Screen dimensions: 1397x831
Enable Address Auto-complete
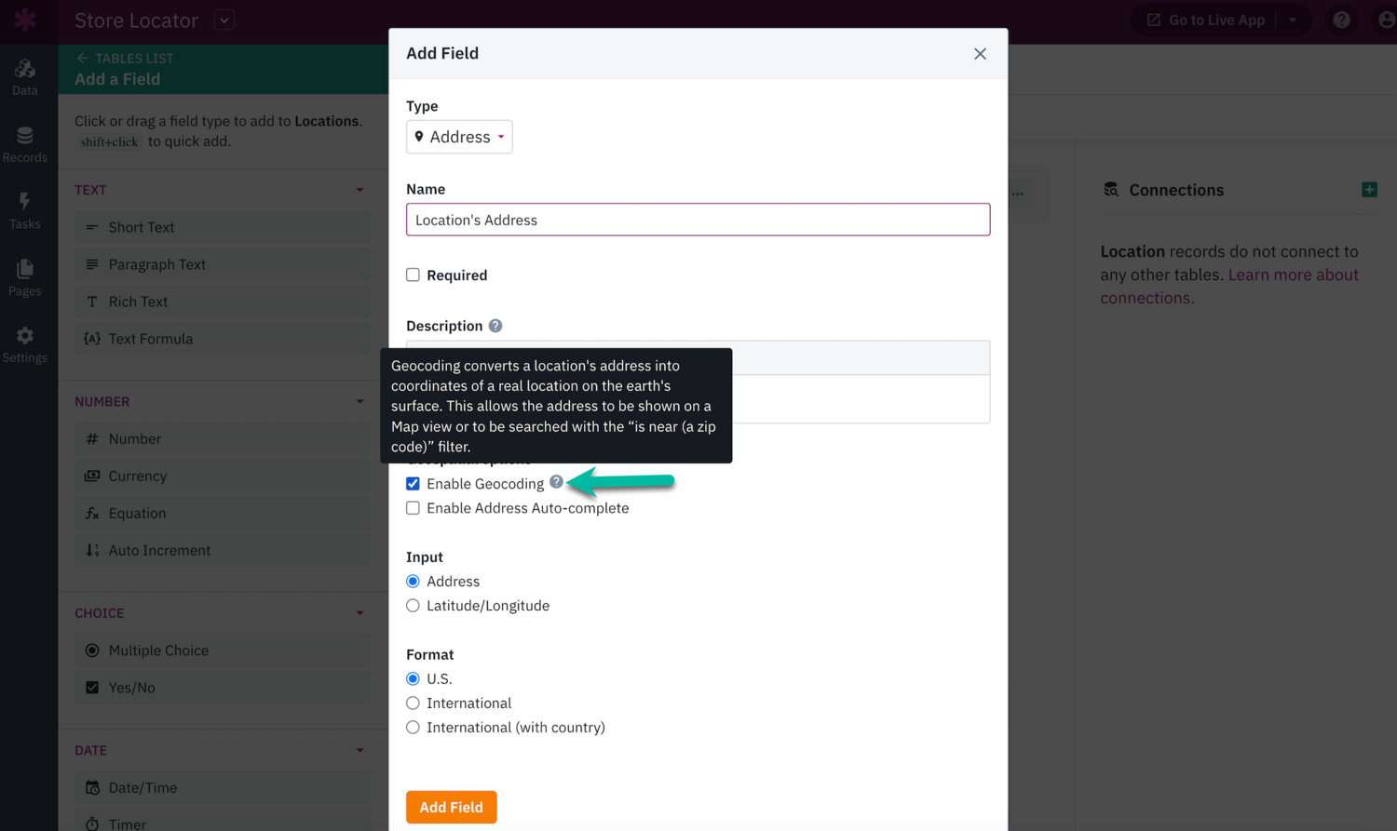[413, 508]
